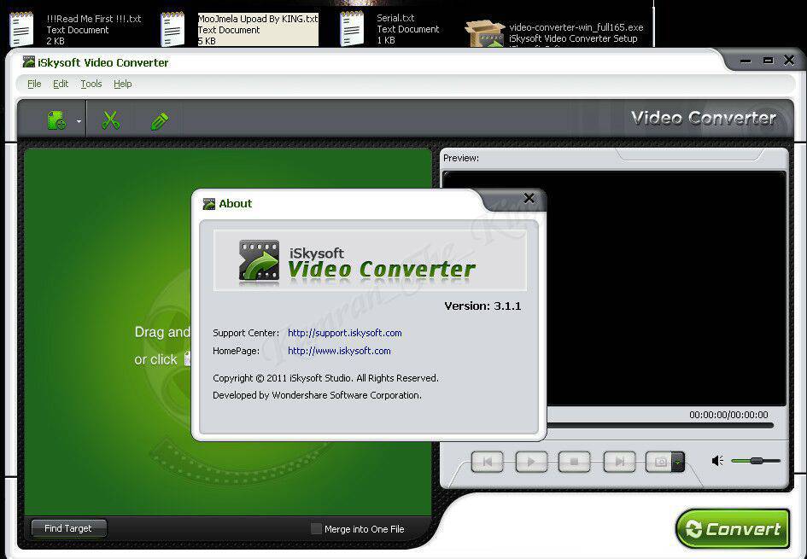The image size is (807, 559).
Task: Select the !!!Read Me First !!!.txt file
Action: (76, 29)
